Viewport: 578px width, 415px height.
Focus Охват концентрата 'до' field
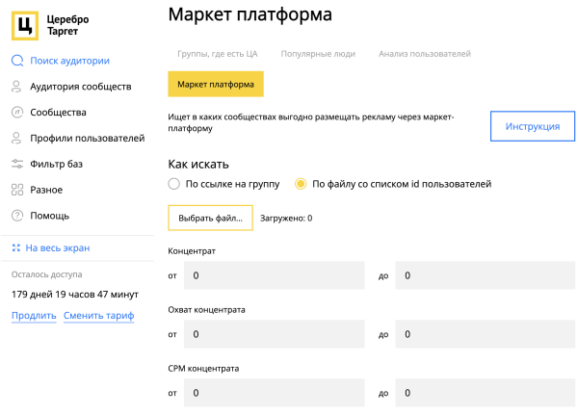[486, 334]
